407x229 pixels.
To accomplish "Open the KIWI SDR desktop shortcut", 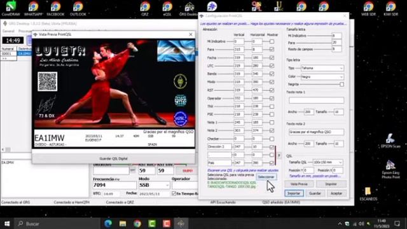I will pos(390,8).
